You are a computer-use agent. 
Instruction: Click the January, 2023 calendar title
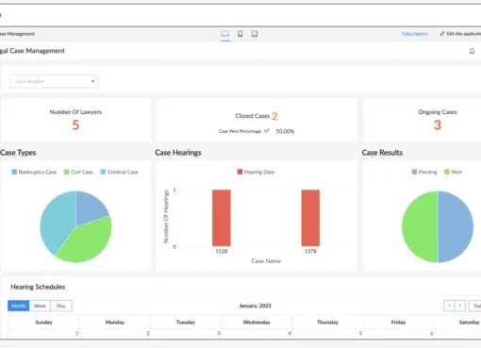point(255,306)
